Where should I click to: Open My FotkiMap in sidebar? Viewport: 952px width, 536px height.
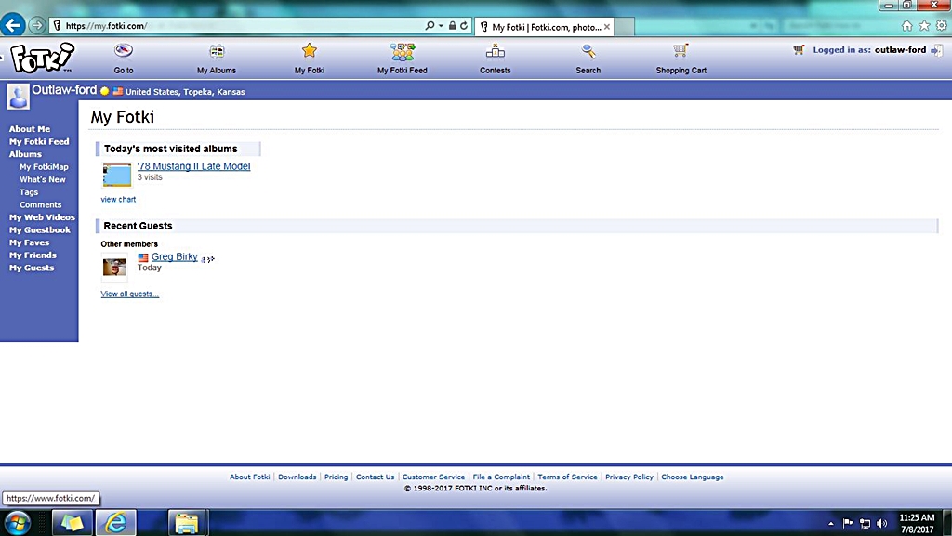(x=44, y=166)
